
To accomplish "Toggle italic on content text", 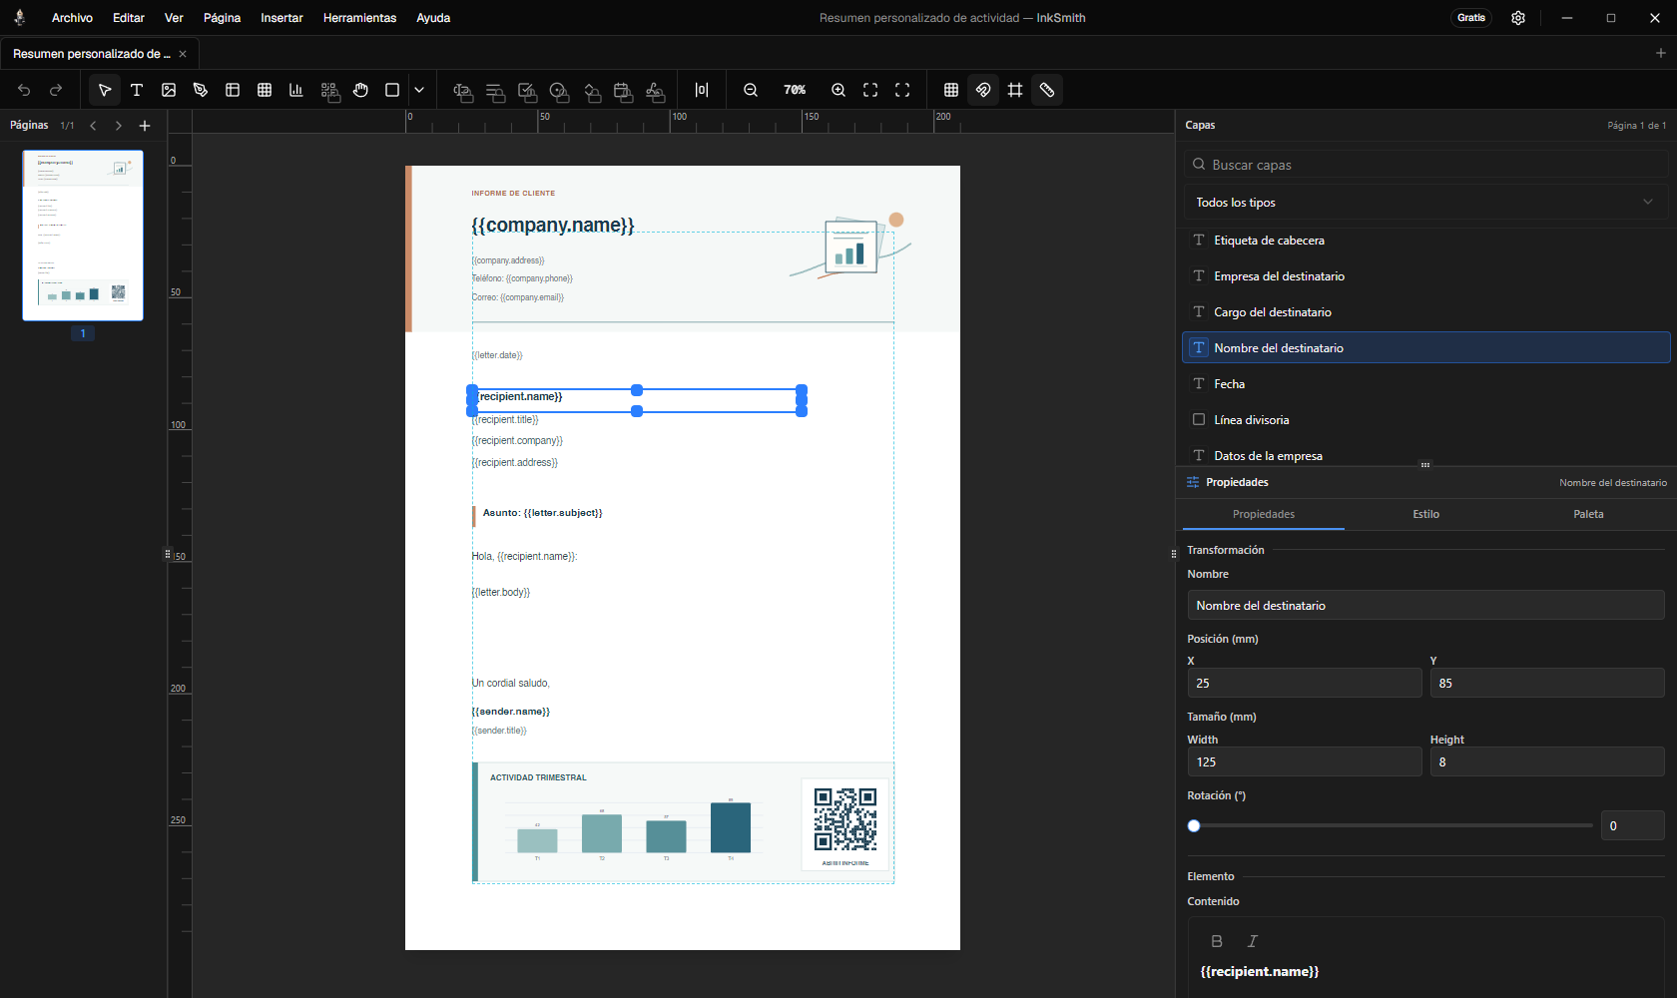I will 1253,941.
